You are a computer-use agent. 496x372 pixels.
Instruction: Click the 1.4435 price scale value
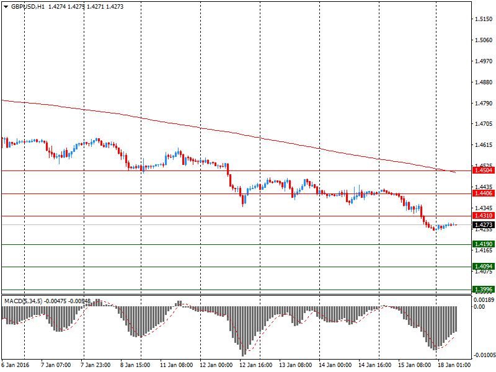click(484, 187)
